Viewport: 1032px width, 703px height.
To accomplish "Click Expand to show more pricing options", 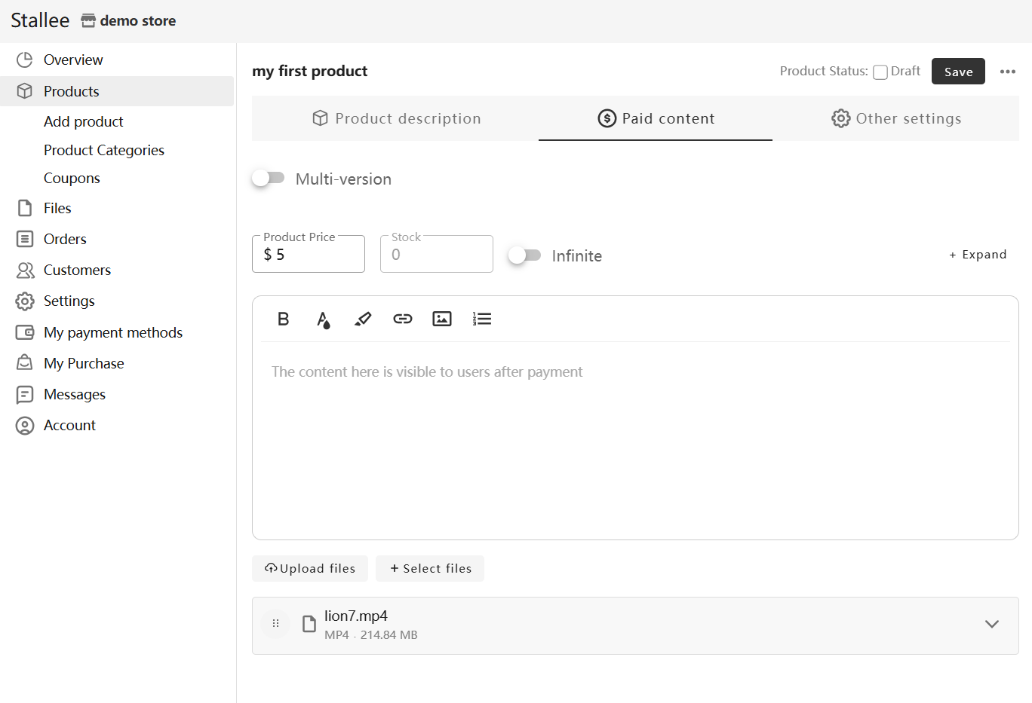I will click(x=978, y=255).
